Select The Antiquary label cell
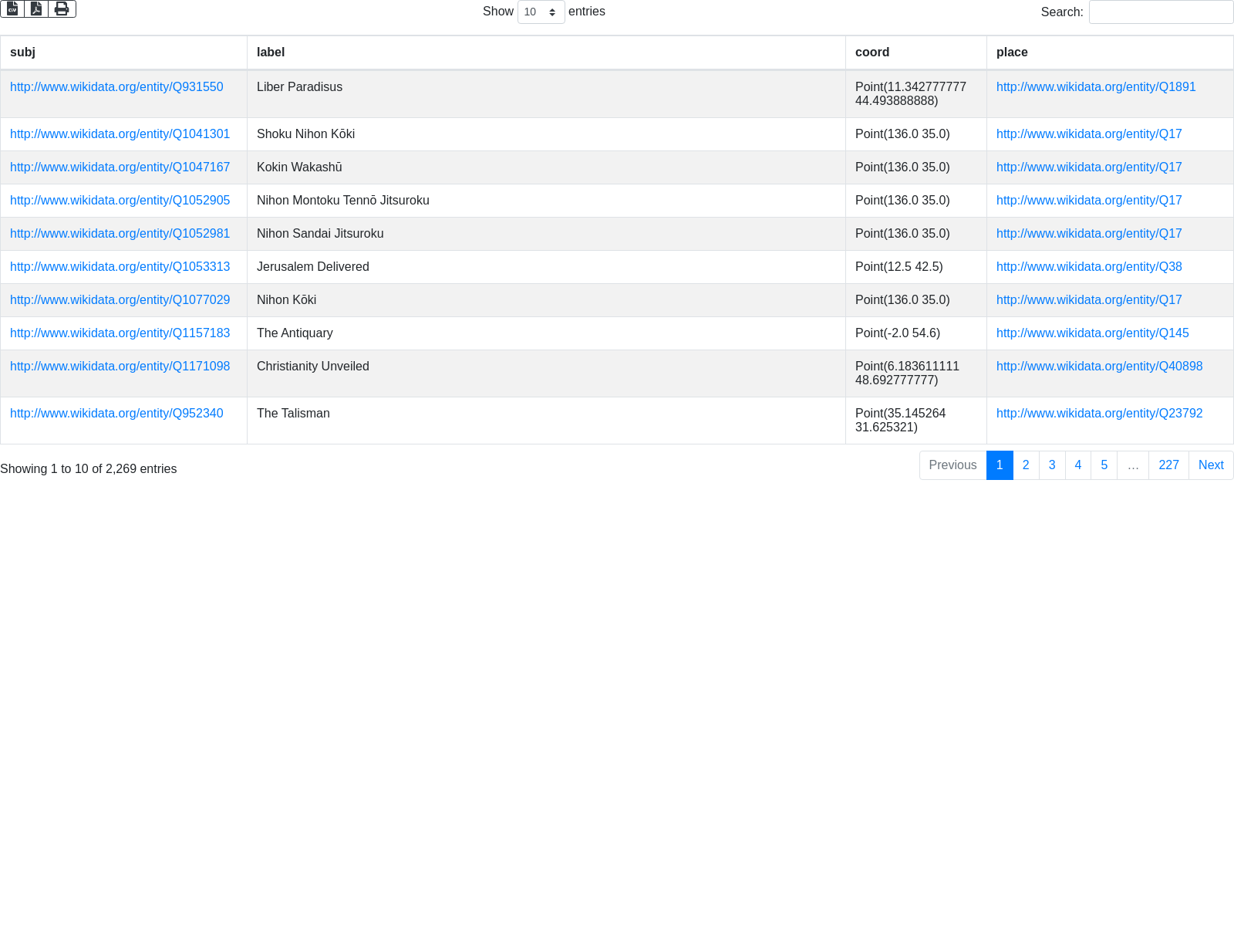This screenshot has width=1234, height=926. tap(546, 333)
